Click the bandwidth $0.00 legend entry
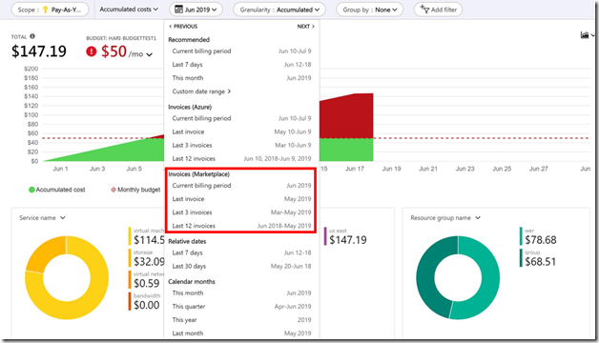The image size is (599, 343). [144, 302]
